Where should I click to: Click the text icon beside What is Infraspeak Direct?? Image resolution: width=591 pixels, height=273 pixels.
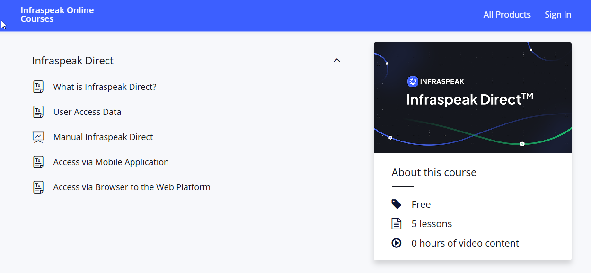(x=38, y=87)
